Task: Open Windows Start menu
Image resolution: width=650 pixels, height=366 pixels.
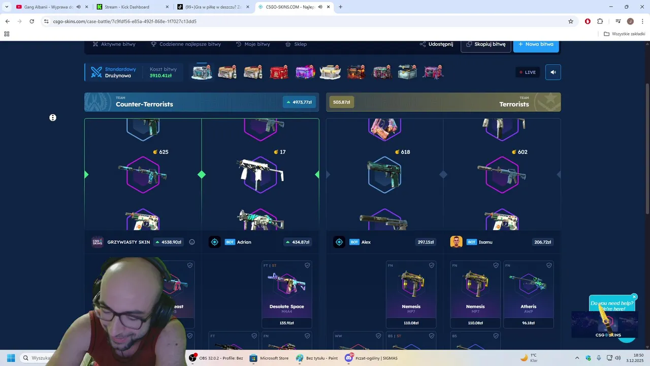Action: tap(11, 358)
